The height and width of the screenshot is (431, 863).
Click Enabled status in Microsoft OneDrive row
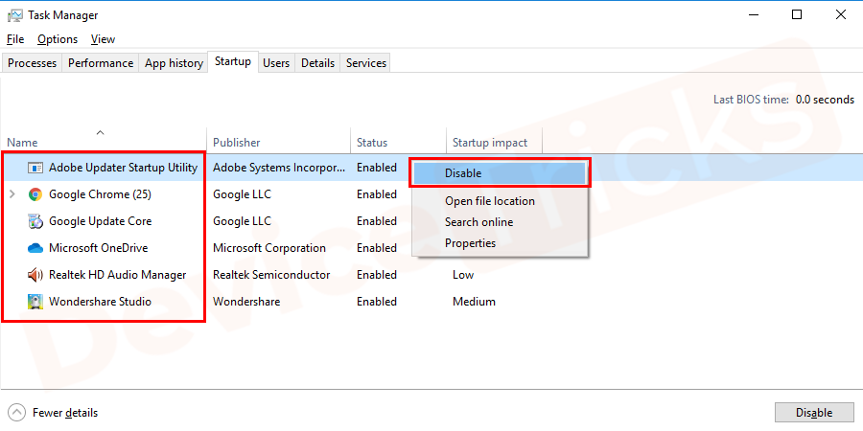[x=377, y=248]
